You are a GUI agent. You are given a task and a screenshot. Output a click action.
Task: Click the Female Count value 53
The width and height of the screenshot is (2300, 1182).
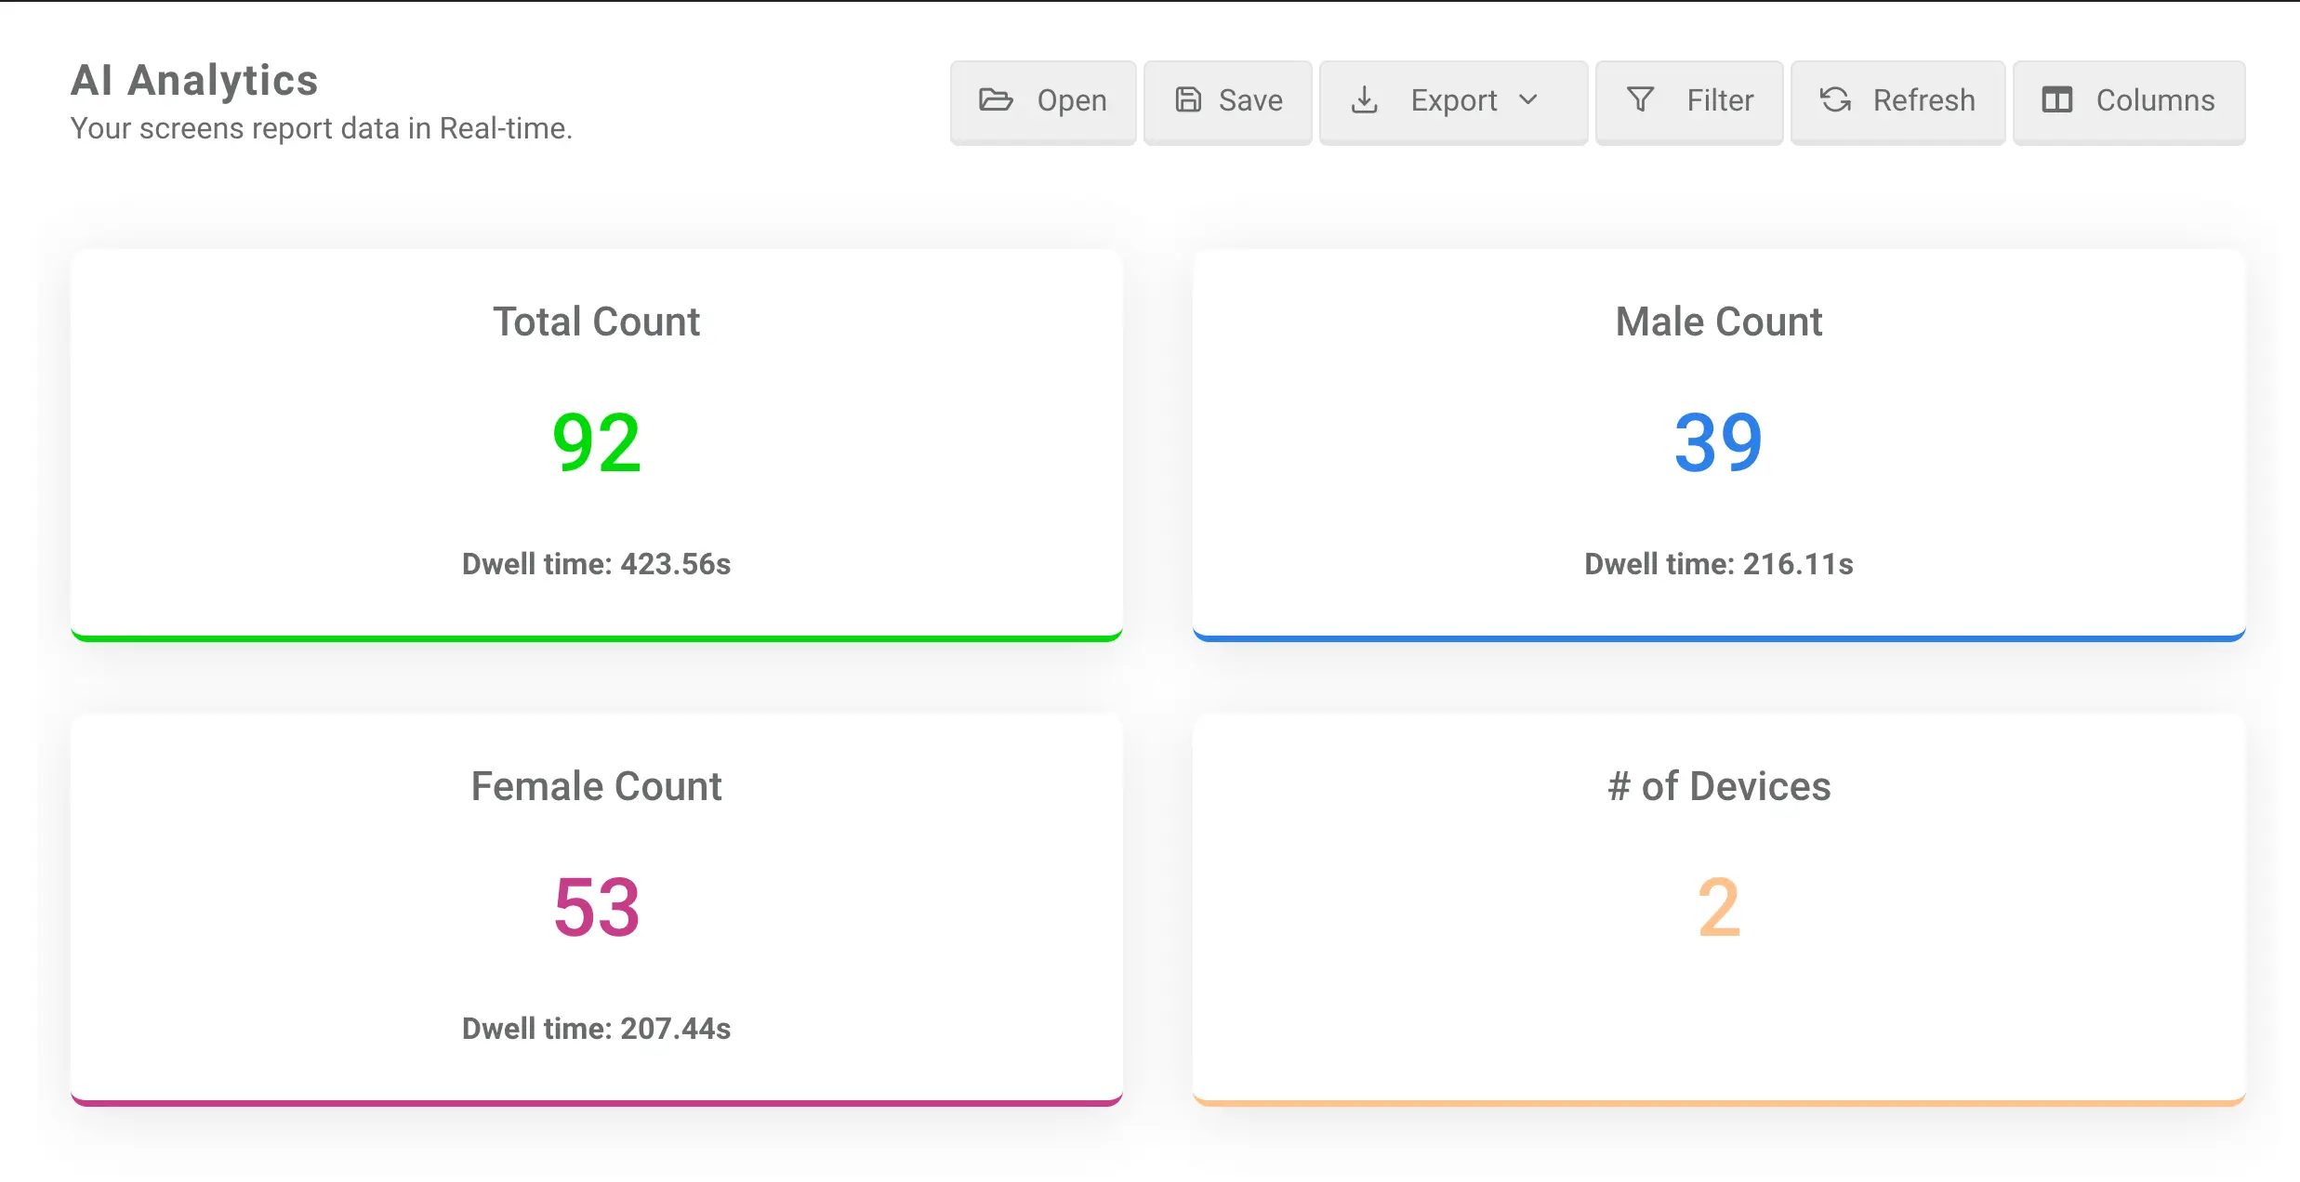pyautogui.click(x=596, y=908)
